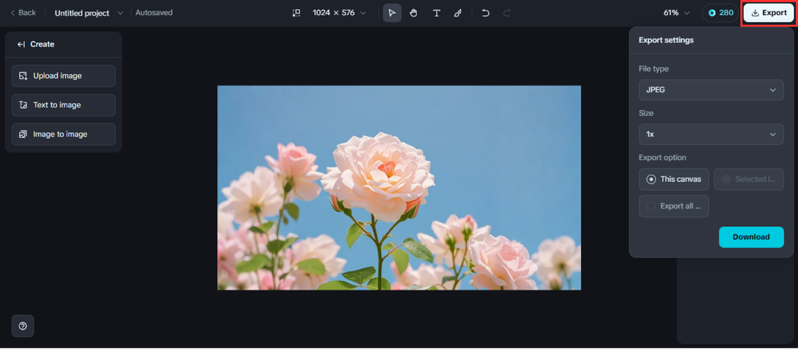Open Text to image

[x=64, y=105]
